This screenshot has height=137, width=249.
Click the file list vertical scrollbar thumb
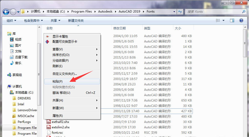[245, 43]
